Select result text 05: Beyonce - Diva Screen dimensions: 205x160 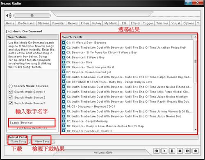[x=79, y=62]
